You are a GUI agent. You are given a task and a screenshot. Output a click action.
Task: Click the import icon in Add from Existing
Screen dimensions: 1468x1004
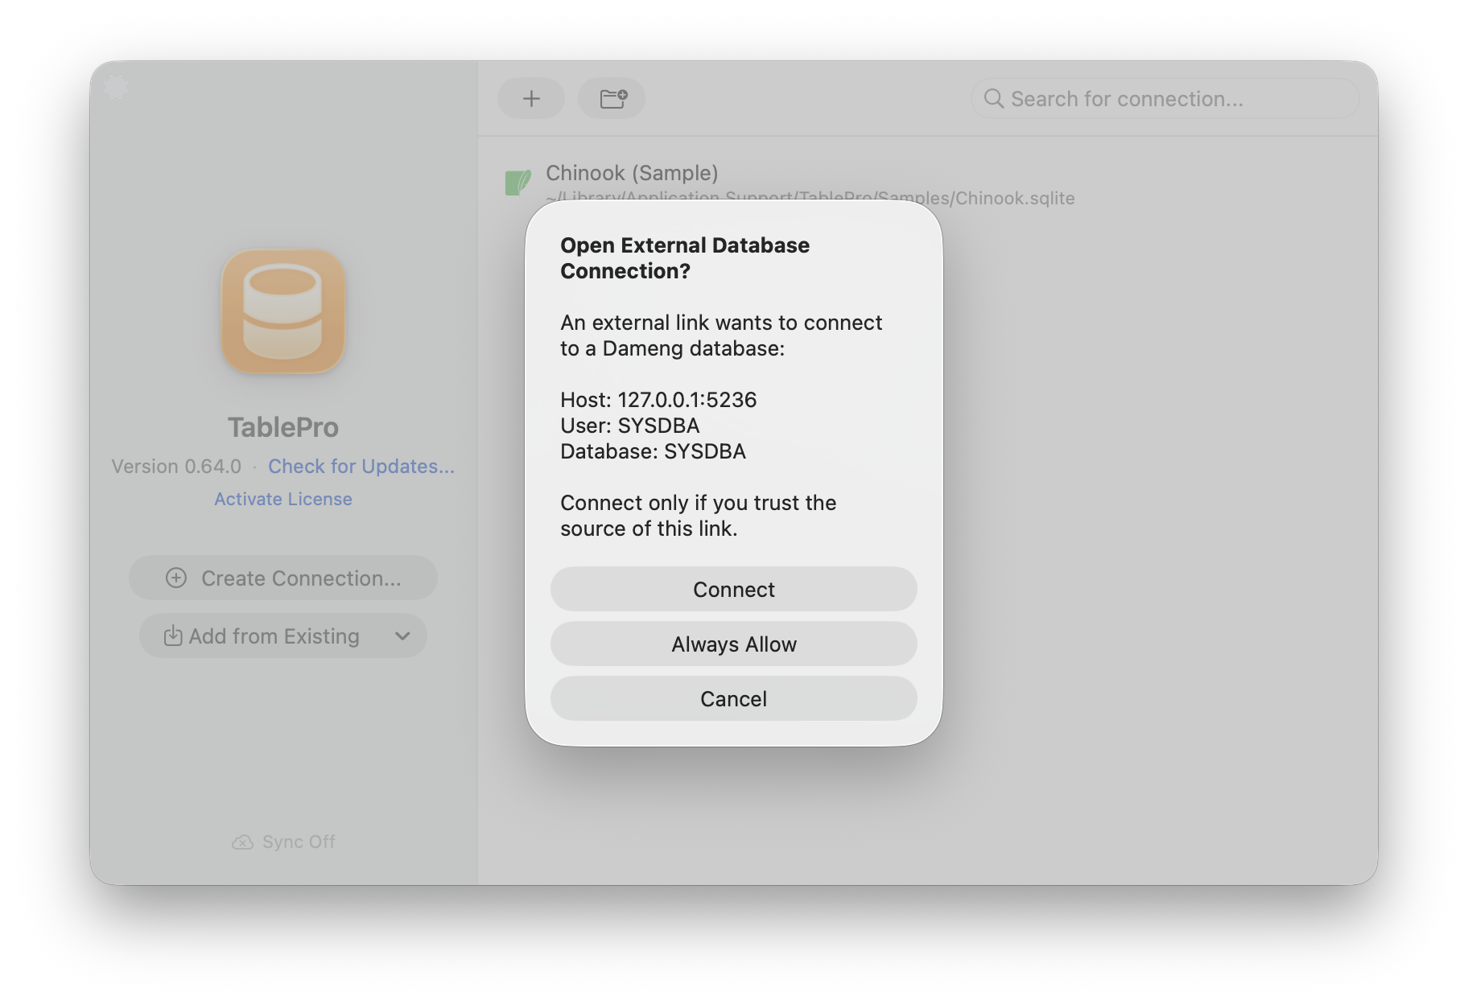click(x=173, y=636)
